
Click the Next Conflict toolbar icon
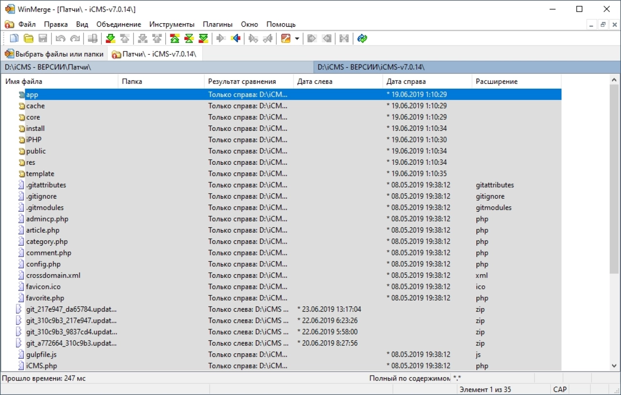tap(143, 38)
